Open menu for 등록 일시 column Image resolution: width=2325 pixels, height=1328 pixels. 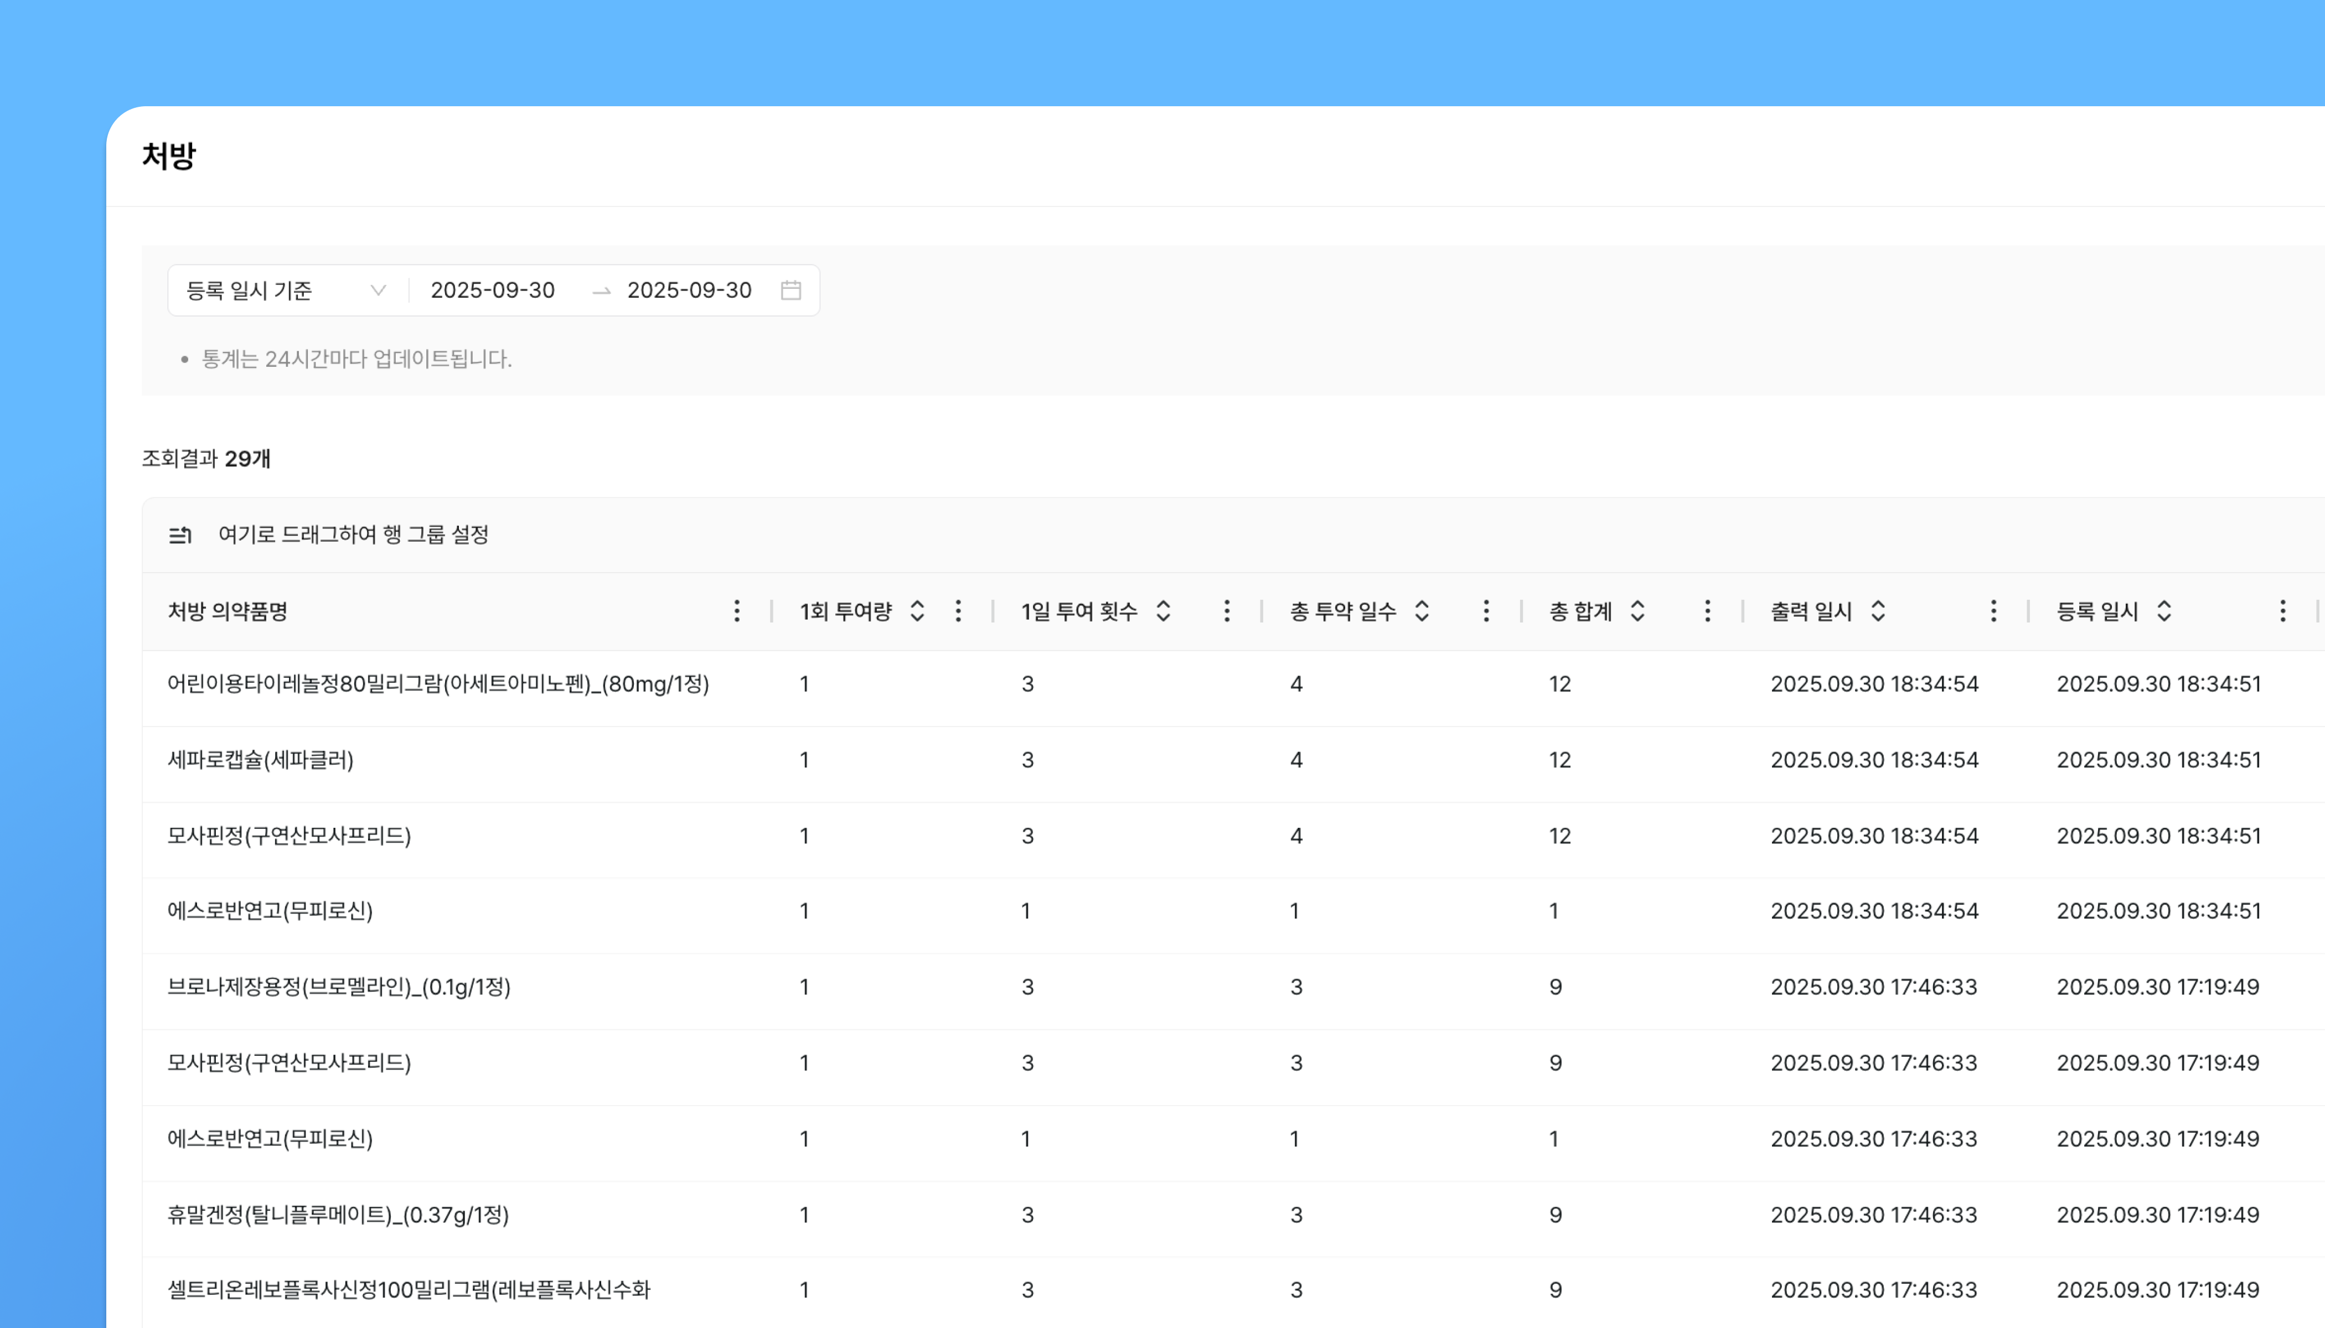pyautogui.click(x=2282, y=611)
